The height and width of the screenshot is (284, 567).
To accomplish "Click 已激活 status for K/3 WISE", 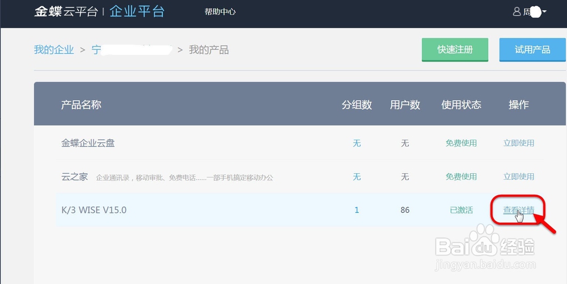I will pyautogui.click(x=461, y=210).
